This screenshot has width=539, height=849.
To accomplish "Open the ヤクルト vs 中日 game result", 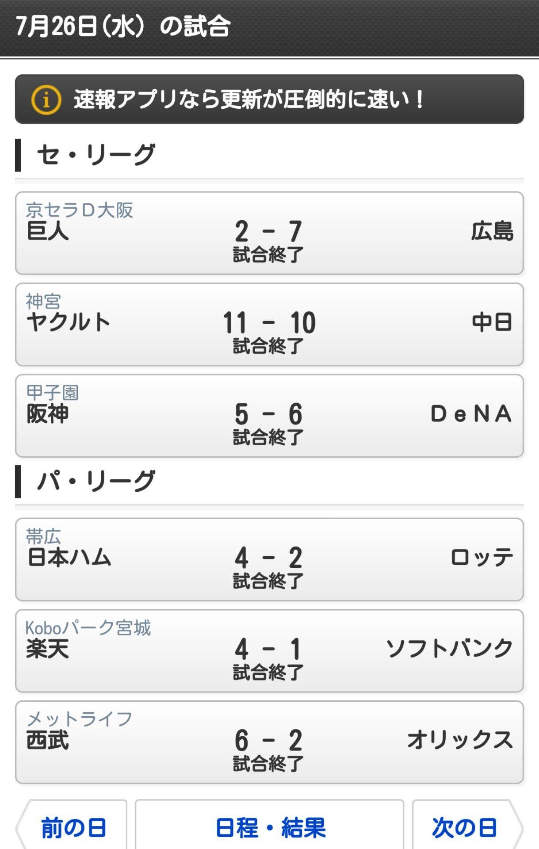I will [x=269, y=325].
